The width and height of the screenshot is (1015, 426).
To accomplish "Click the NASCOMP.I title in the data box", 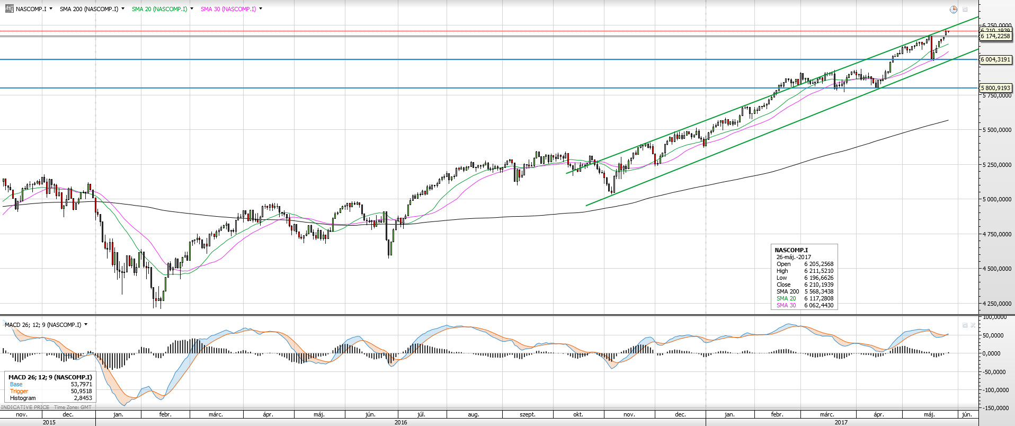I will pos(791,250).
